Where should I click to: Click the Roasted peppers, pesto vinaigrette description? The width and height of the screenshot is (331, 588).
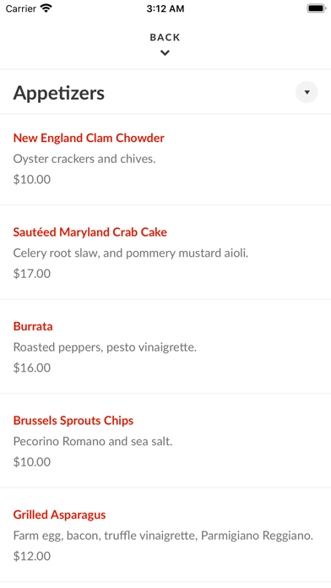pos(105,347)
